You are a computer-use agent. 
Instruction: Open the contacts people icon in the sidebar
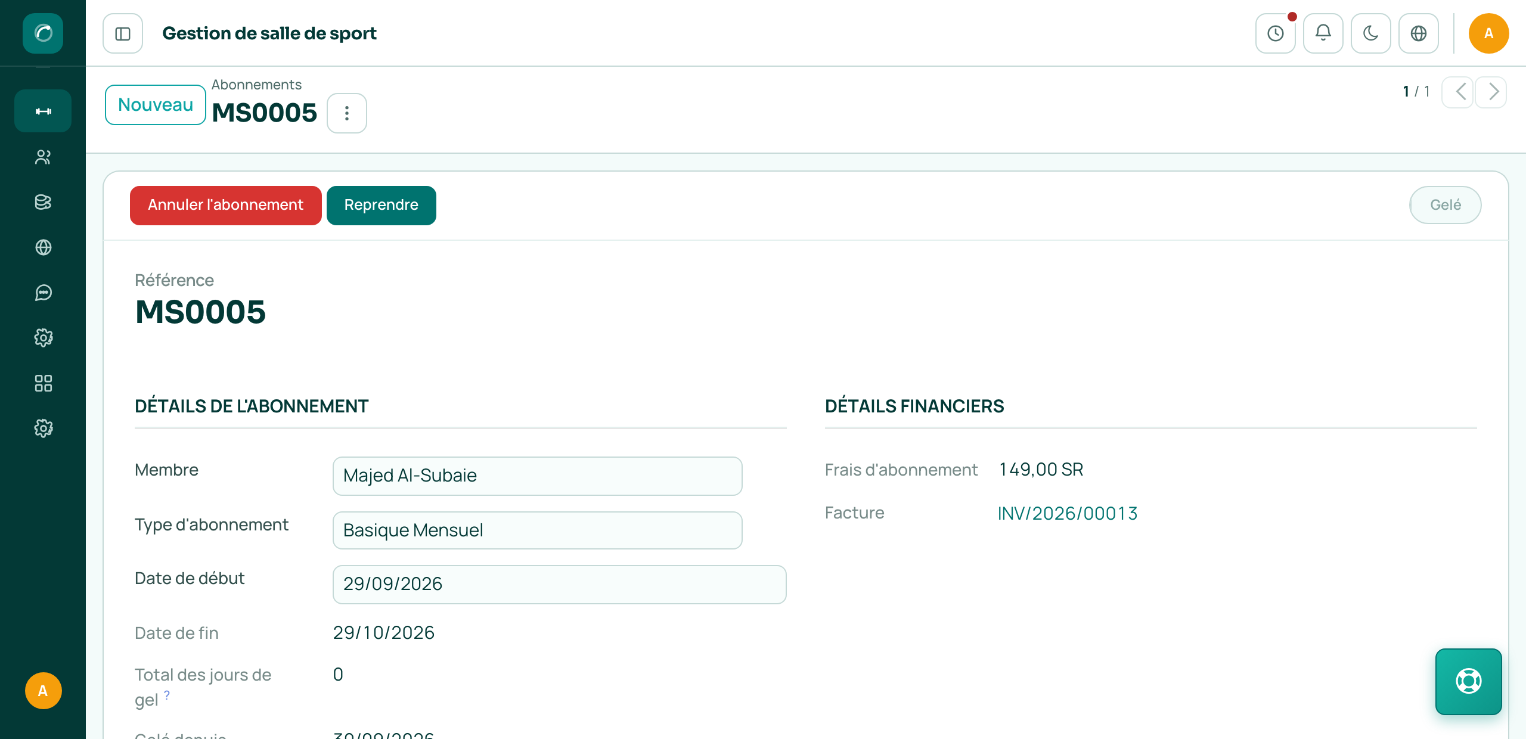pos(43,157)
